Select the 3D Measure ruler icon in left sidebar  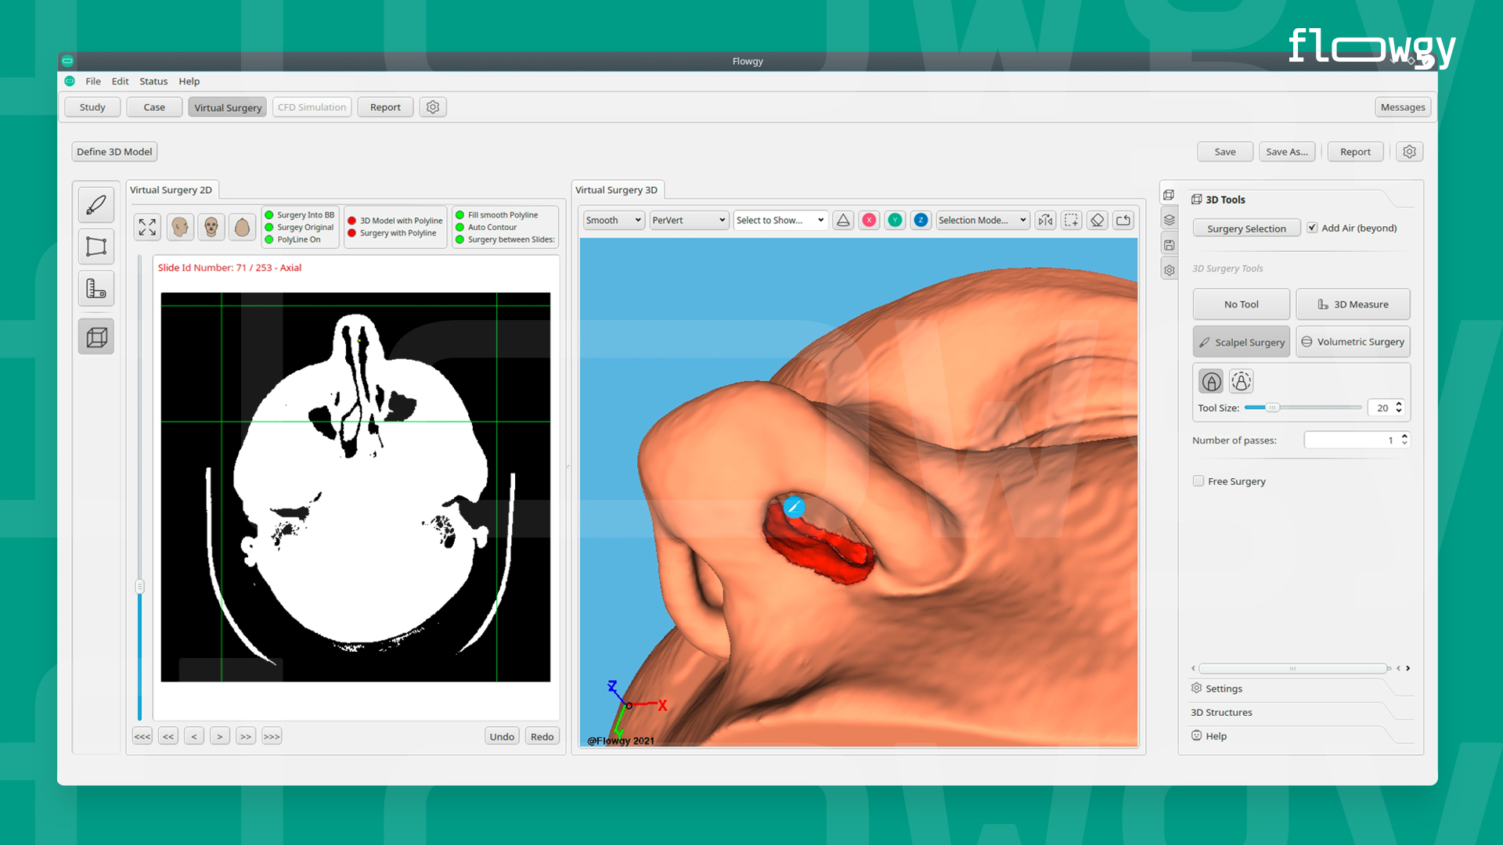(96, 288)
